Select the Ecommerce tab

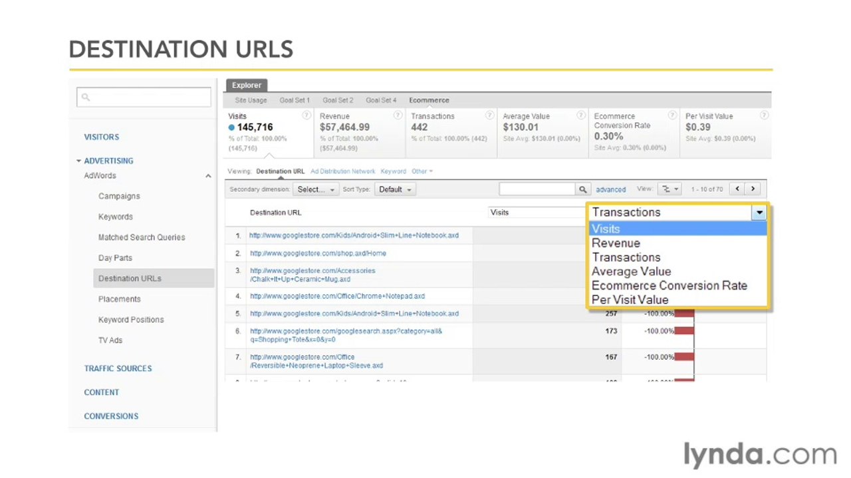429,100
